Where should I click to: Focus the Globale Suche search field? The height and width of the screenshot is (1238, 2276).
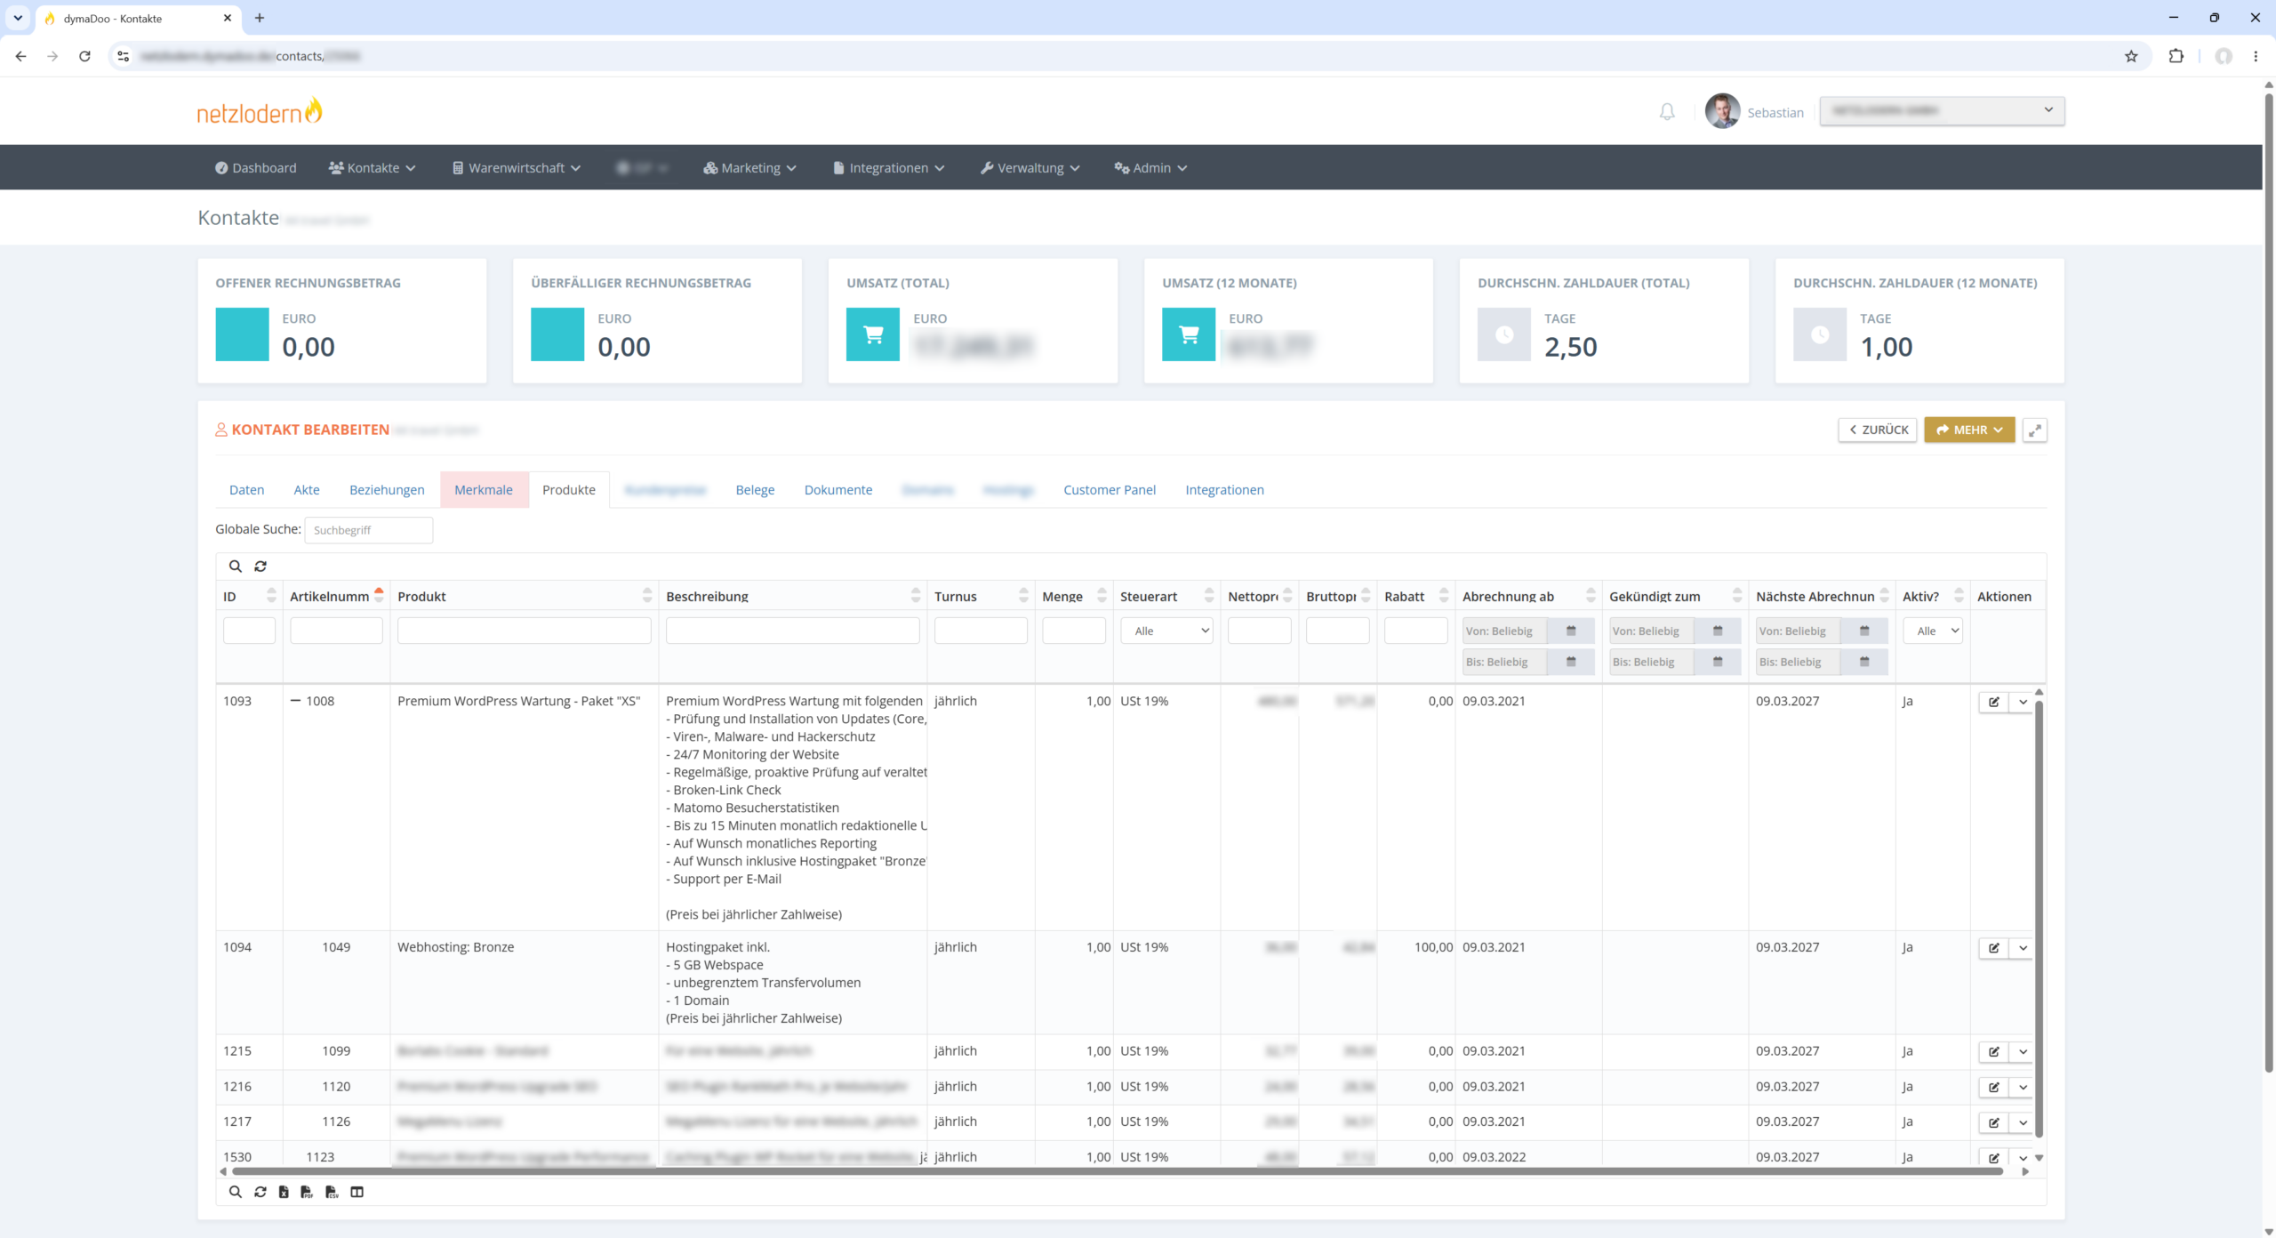[x=368, y=530]
